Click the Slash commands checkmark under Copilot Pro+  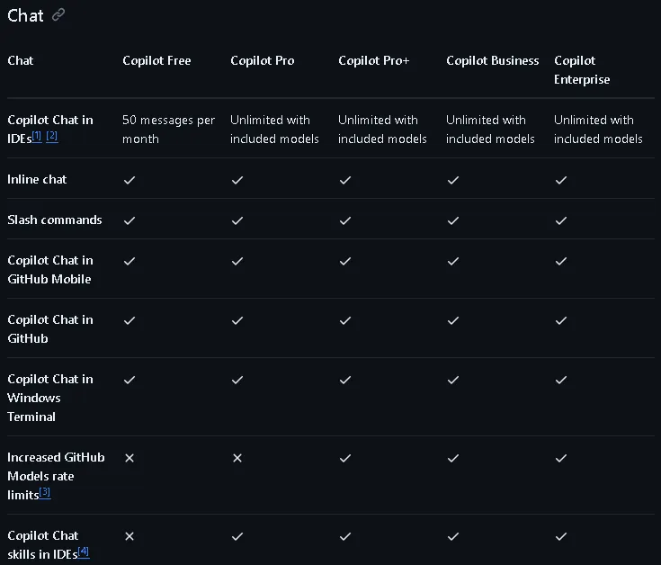[345, 220]
